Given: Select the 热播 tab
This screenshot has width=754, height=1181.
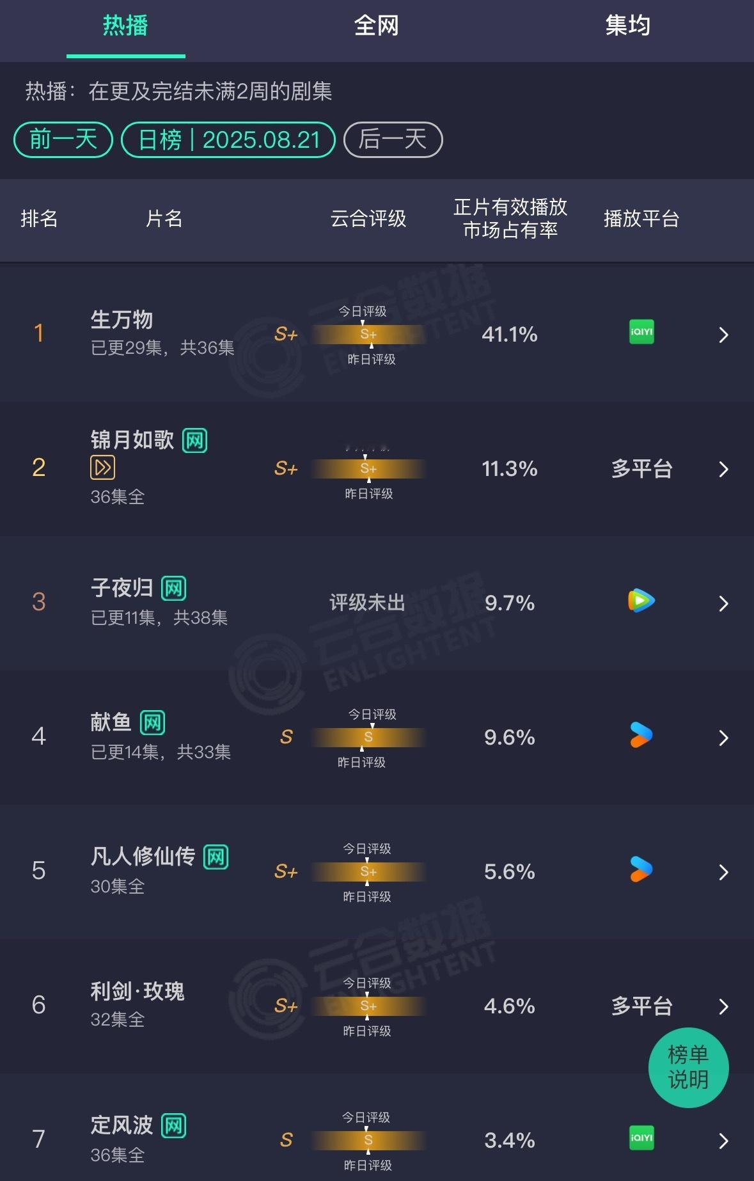Looking at the screenshot, I should 125,26.
